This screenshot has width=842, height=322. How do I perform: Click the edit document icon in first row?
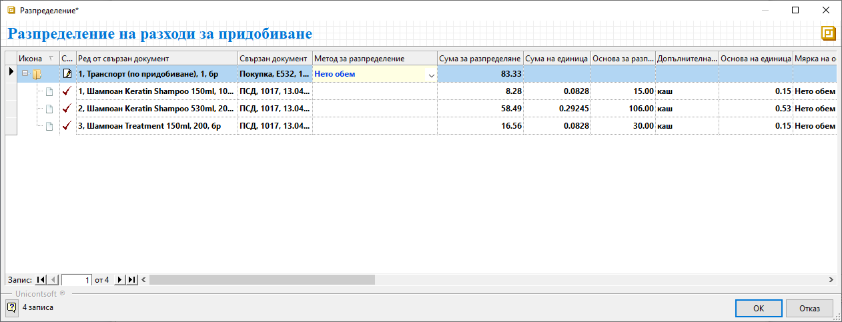coord(67,74)
